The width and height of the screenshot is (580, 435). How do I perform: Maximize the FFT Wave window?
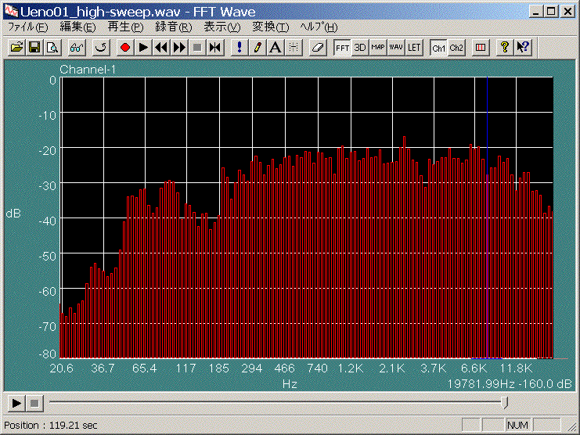[x=550, y=12]
